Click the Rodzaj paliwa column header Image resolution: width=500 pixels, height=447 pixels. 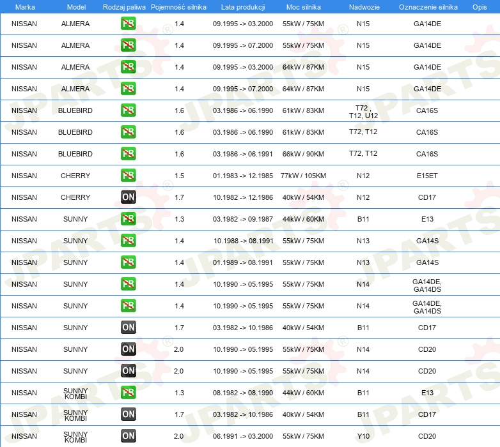(x=124, y=7)
